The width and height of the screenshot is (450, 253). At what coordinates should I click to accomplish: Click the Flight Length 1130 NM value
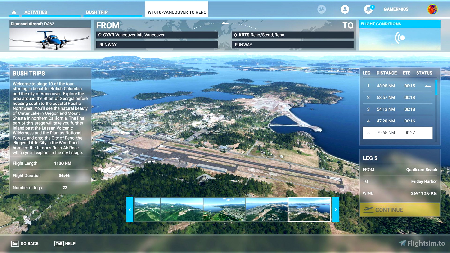click(x=63, y=163)
